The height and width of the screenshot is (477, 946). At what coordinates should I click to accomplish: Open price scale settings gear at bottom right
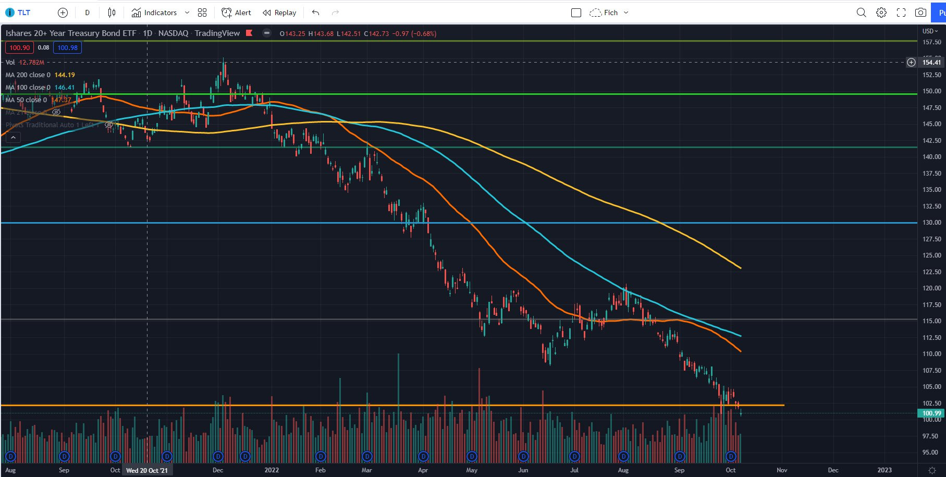click(932, 470)
